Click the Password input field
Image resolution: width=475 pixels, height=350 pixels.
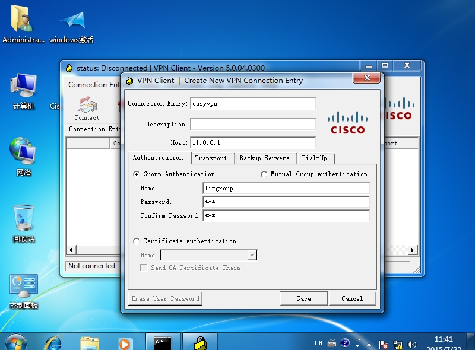pyautogui.click(x=286, y=202)
